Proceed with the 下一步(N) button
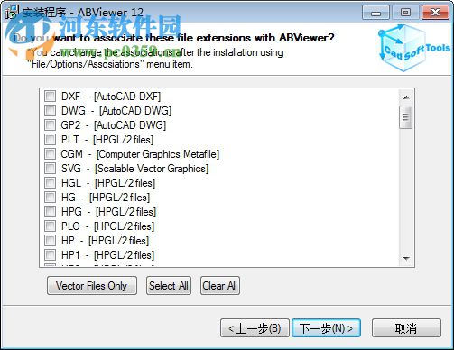This screenshot has height=350, width=454. pyautogui.click(x=326, y=328)
